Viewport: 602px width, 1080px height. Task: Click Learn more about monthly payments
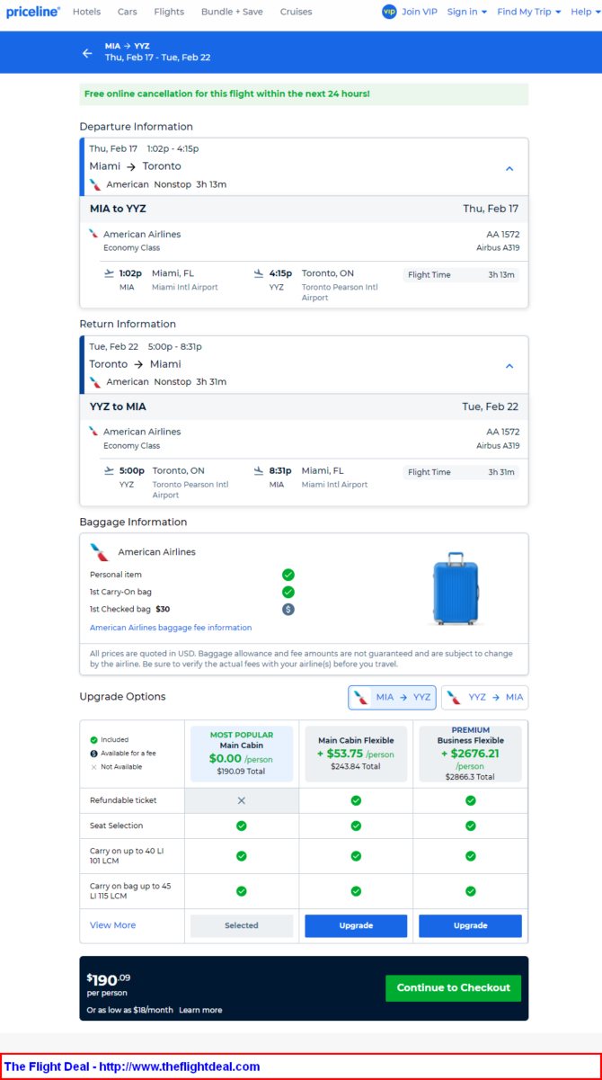tap(200, 1010)
